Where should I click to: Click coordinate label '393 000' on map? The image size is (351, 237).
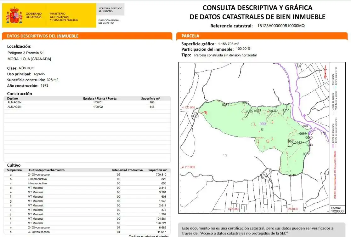click(293, 209)
